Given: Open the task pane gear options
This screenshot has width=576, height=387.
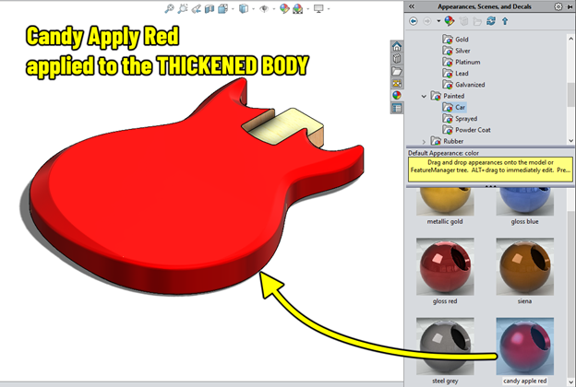Looking at the screenshot, I should point(558,6).
